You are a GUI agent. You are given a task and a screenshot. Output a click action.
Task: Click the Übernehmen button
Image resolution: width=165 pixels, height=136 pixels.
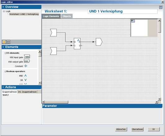137,129
